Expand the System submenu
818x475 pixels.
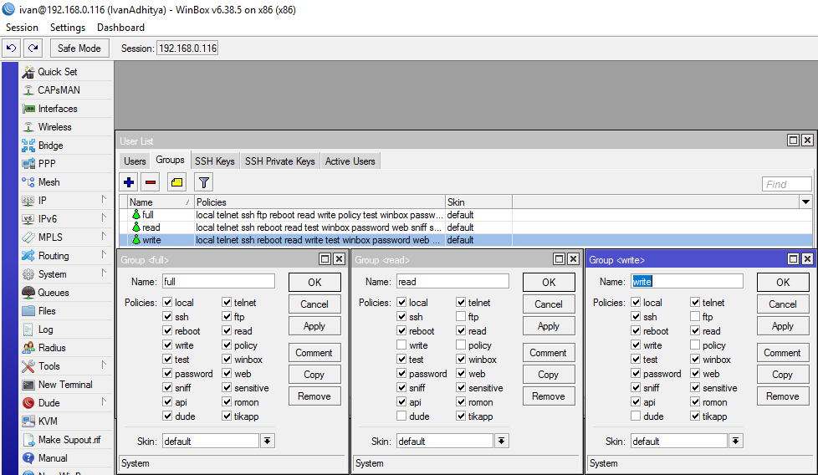tap(104, 273)
